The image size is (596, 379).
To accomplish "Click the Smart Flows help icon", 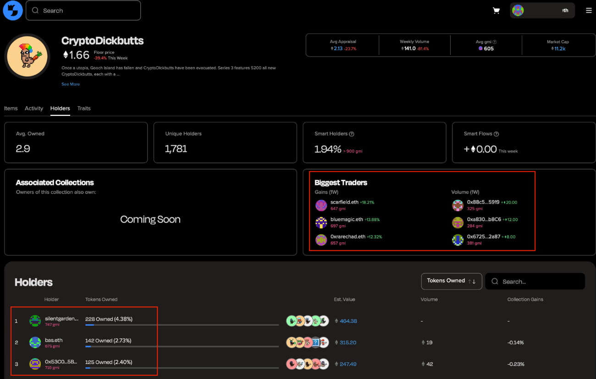I will coord(496,134).
